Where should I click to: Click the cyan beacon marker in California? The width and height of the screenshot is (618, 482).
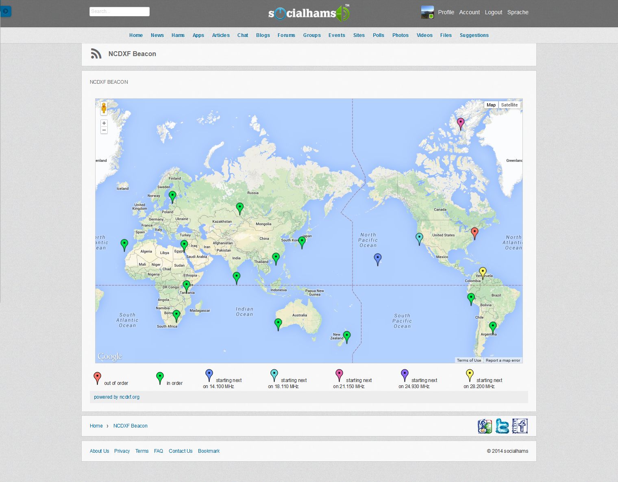pos(419,239)
